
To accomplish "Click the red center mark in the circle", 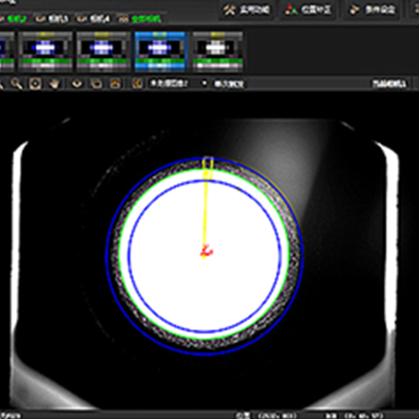I will [x=206, y=251].
